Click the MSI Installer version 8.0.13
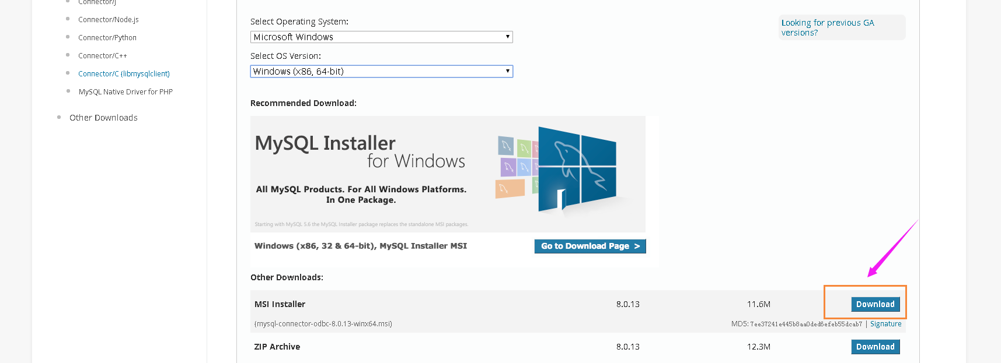This screenshot has height=363, width=1001. (628, 304)
